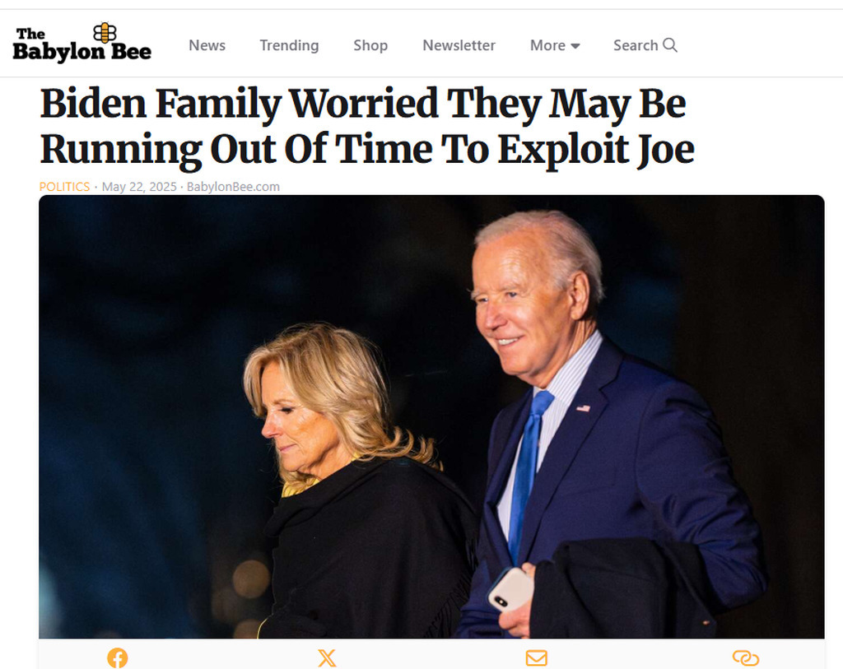The image size is (843, 669).
Task: Share the article on Facebook
Action: 117,657
